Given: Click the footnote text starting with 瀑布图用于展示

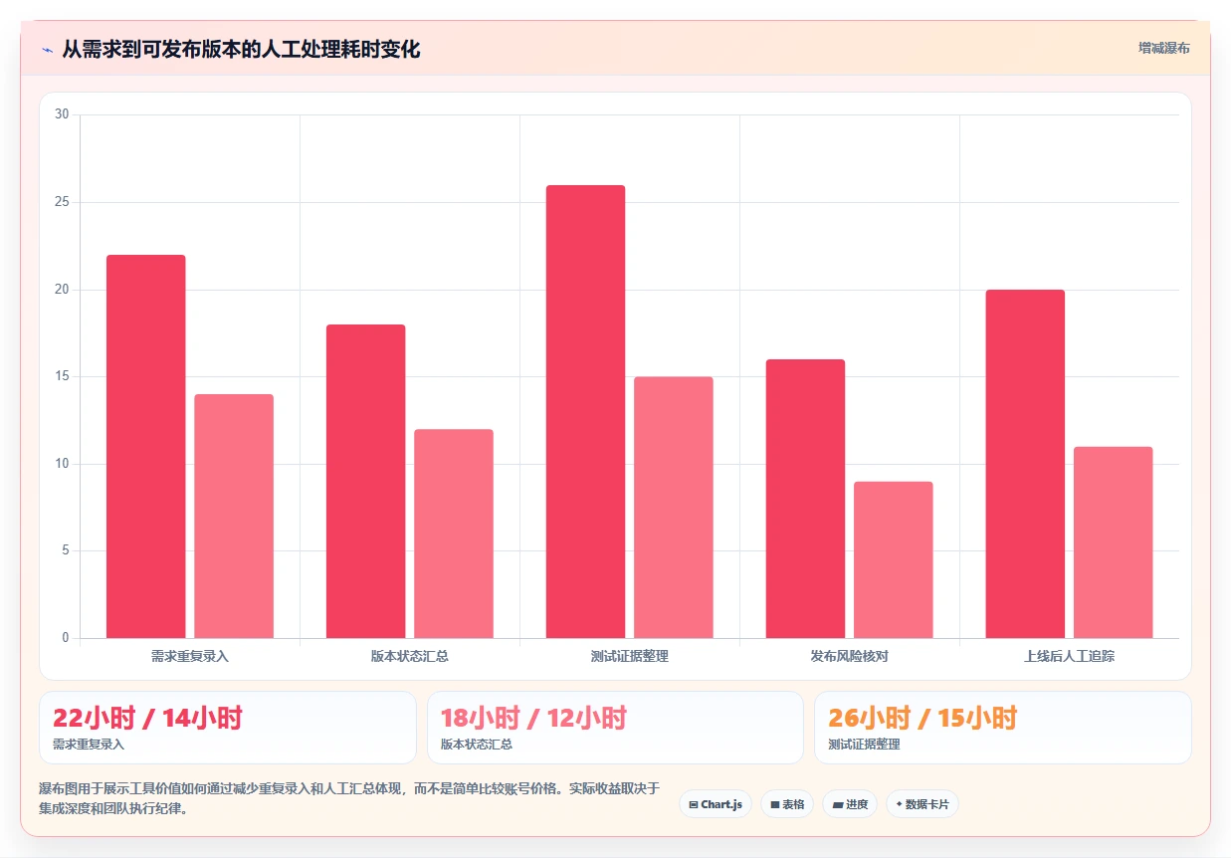Looking at the screenshot, I should (349, 798).
